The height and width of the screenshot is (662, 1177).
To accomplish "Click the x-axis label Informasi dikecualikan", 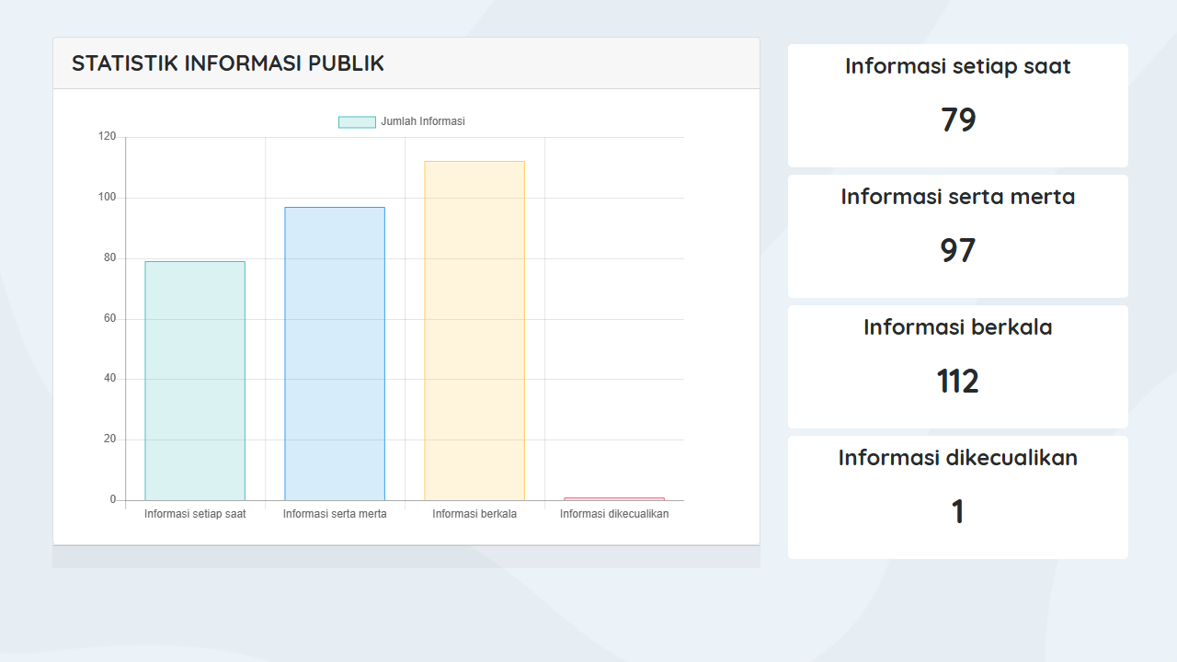I will click(x=614, y=514).
